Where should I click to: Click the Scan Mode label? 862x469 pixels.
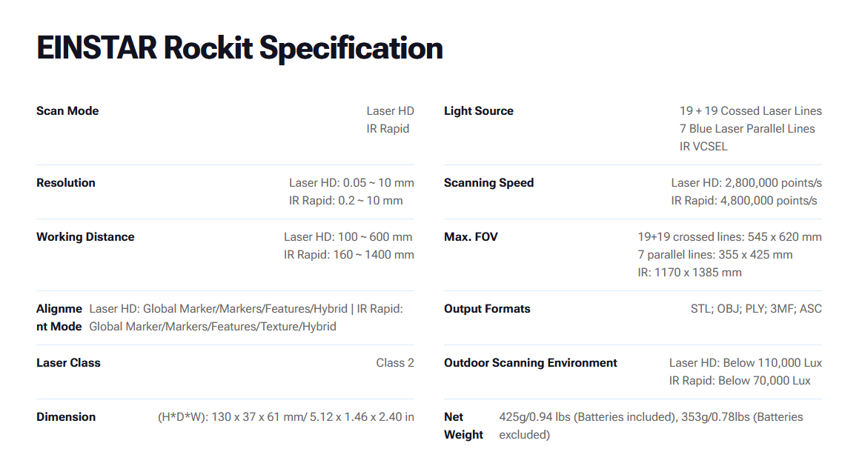[x=67, y=111]
